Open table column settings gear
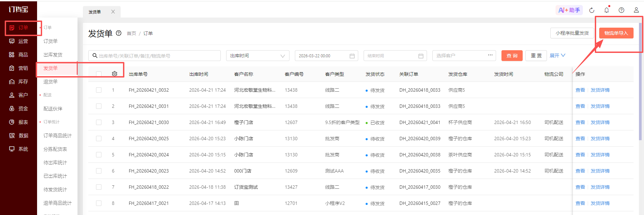The image size is (644, 215). point(115,74)
